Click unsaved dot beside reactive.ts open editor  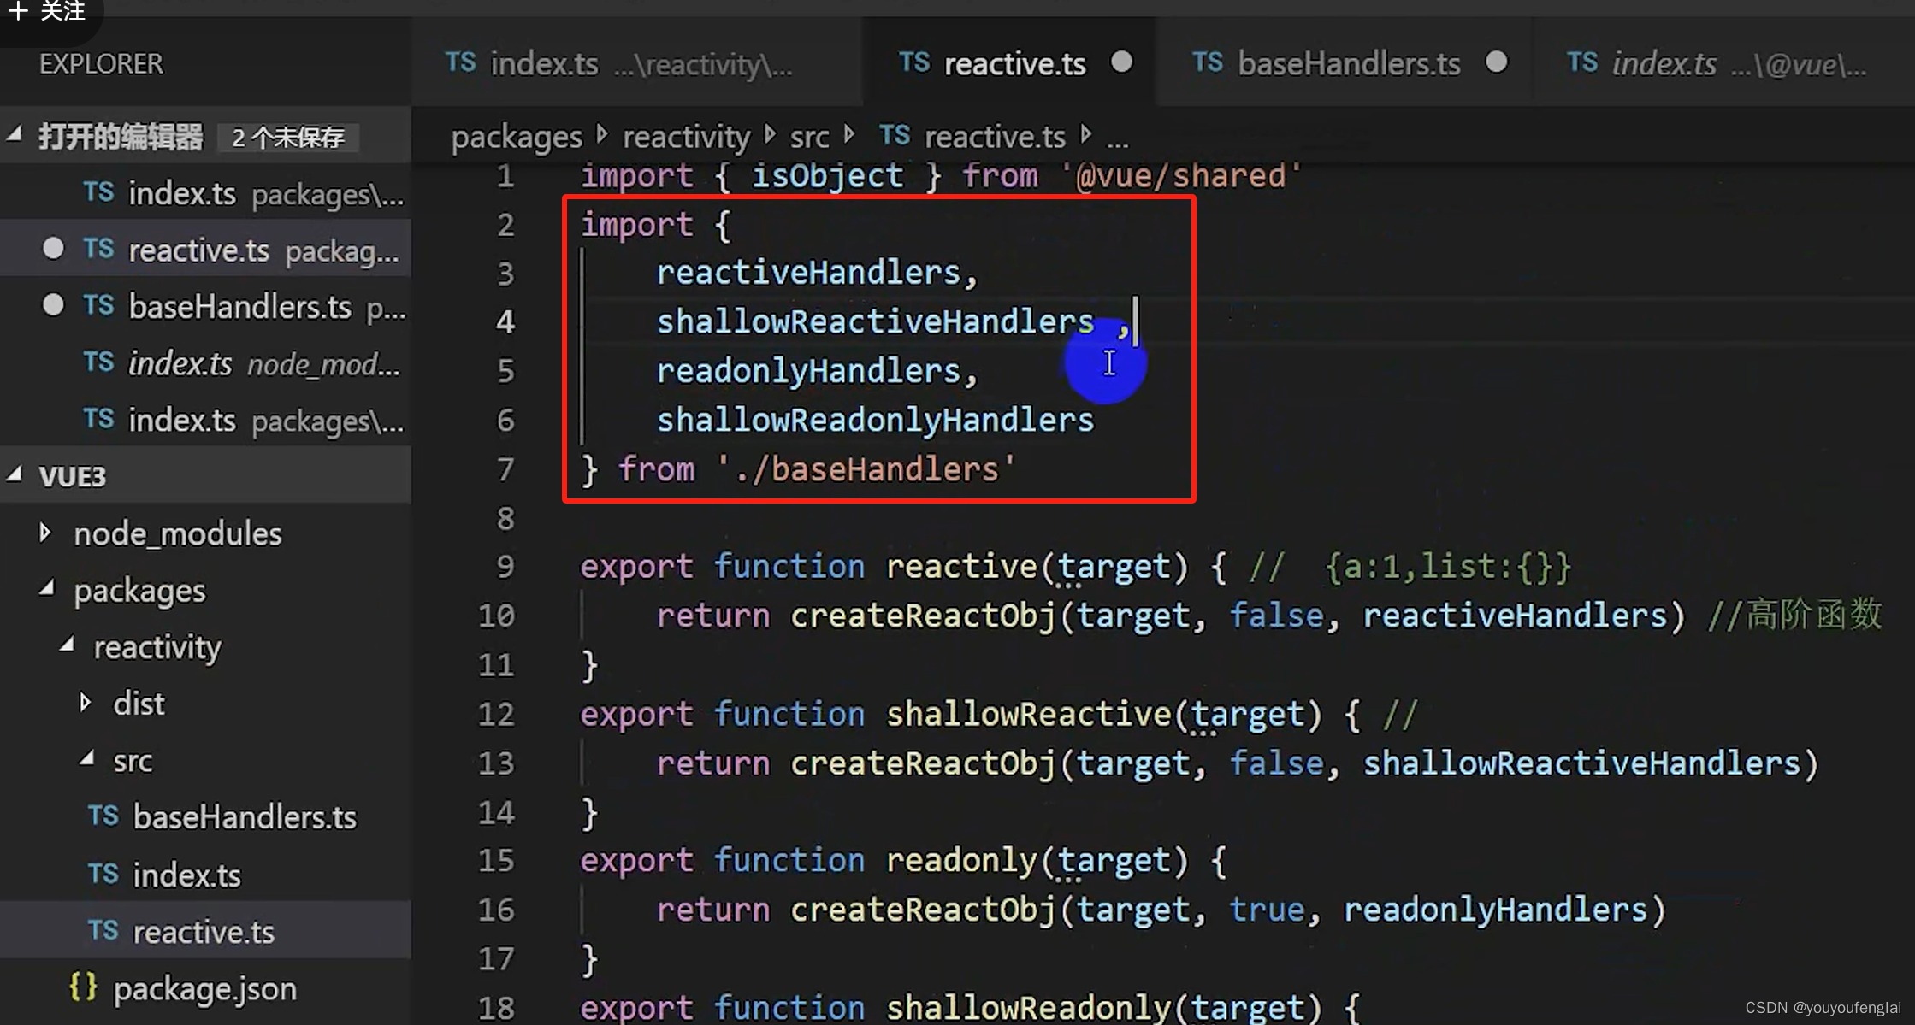(53, 249)
